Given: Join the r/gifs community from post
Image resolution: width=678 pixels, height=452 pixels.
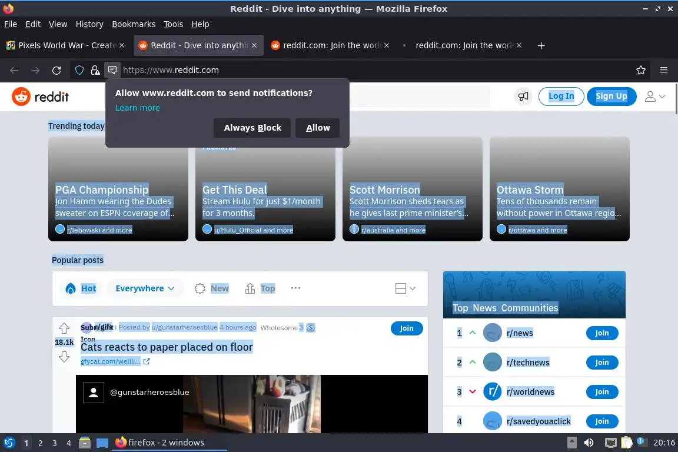Looking at the screenshot, I should tap(407, 328).
